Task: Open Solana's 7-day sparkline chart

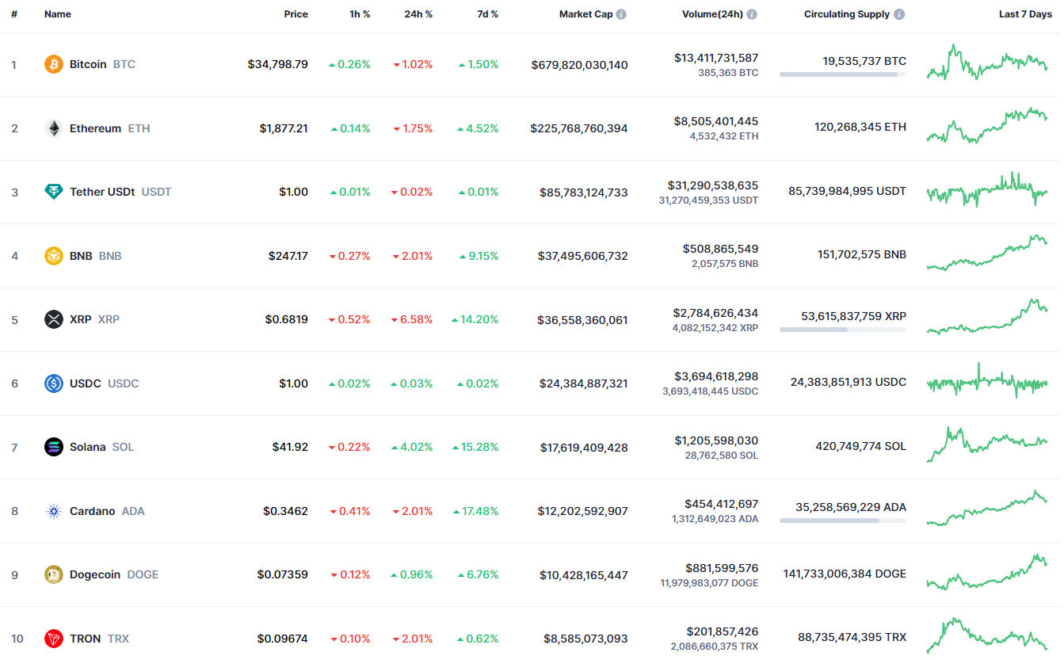Action: click(987, 444)
